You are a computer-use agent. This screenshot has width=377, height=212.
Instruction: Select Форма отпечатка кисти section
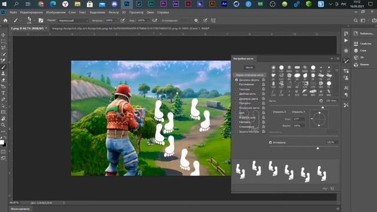click(249, 75)
